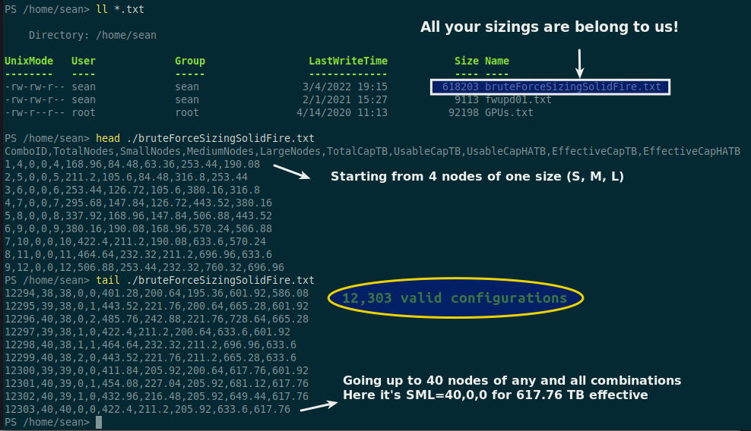
Task: Click the row starting 1,4,0,0,4
Action: coord(132,164)
